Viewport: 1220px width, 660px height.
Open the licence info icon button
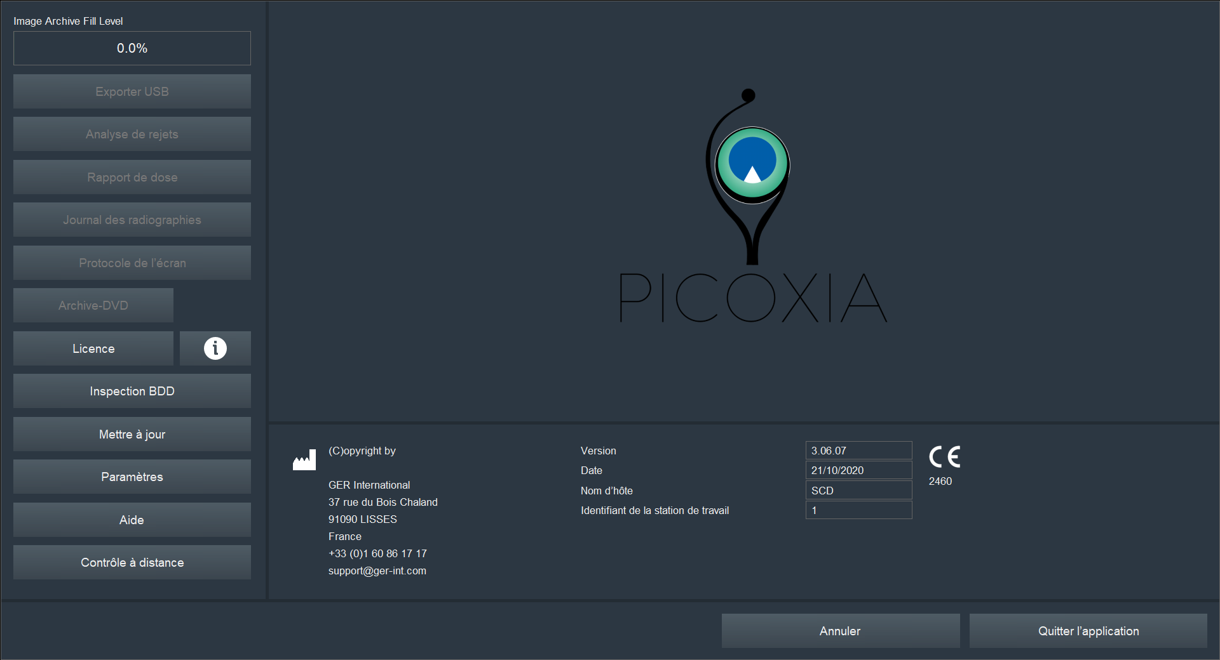click(215, 348)
